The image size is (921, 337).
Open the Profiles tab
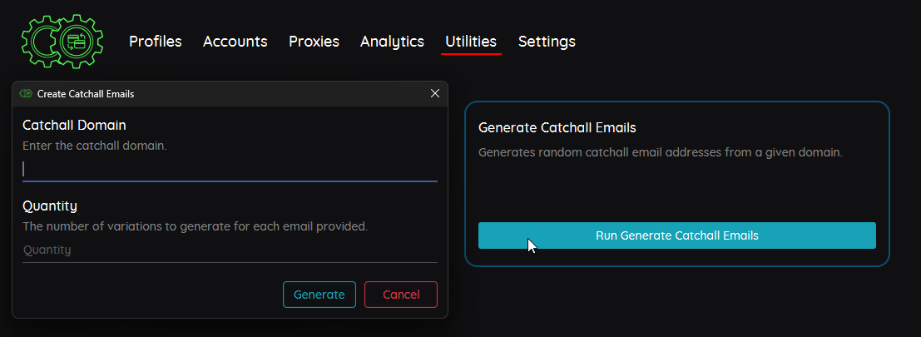tap(155, 42)
